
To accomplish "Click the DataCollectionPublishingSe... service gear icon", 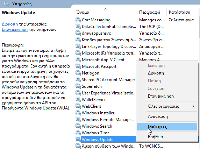I will (78, 26).
